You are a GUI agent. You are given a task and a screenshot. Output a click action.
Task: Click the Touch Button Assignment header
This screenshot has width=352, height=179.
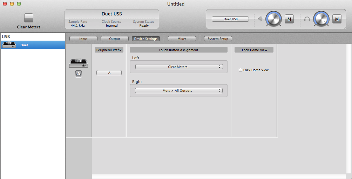178,50
